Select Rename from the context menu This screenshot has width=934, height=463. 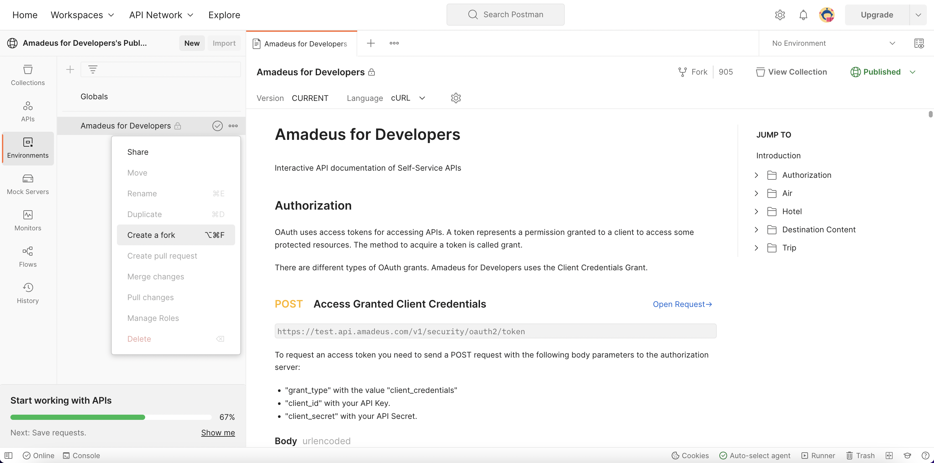176,193
